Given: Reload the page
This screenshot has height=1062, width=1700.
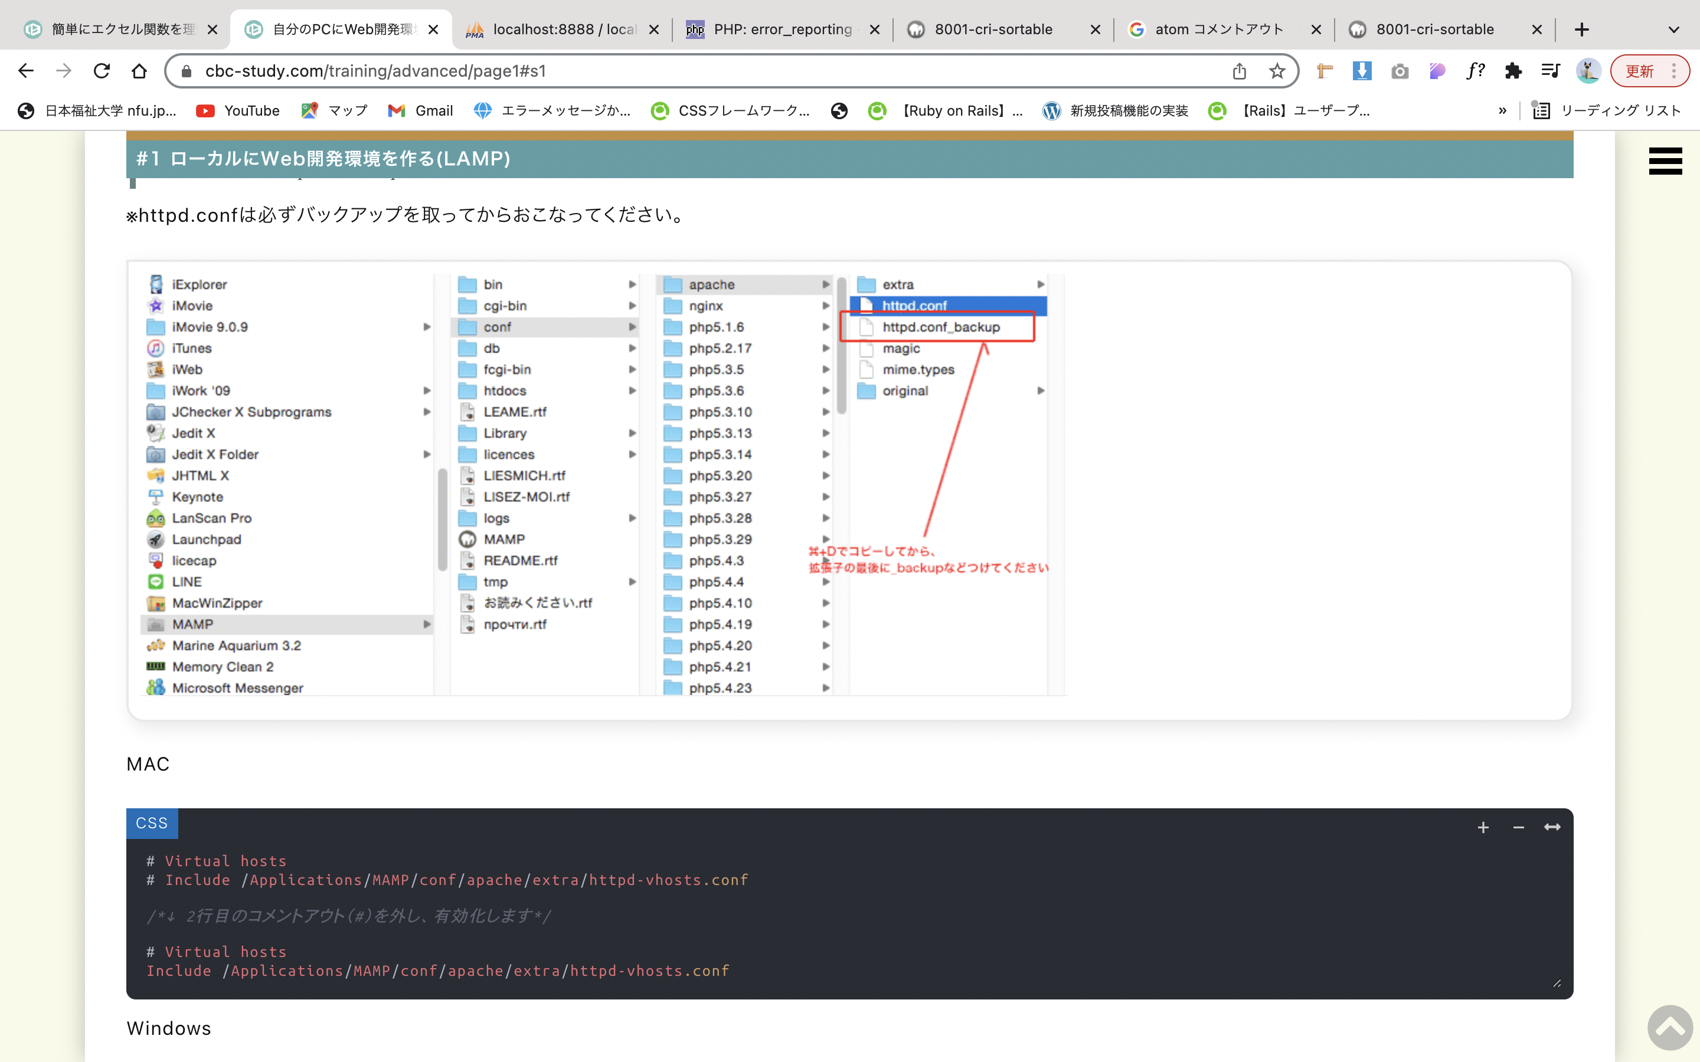Looking at the screenshot, I should pos(102,71).
